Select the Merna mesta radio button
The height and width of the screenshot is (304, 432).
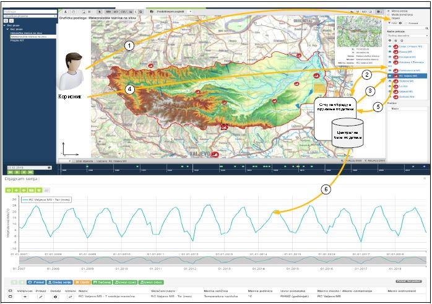tap(388, 11)
